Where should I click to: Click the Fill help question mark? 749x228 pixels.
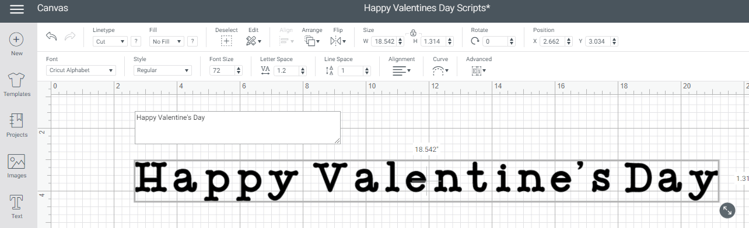(x=192, y=41)
